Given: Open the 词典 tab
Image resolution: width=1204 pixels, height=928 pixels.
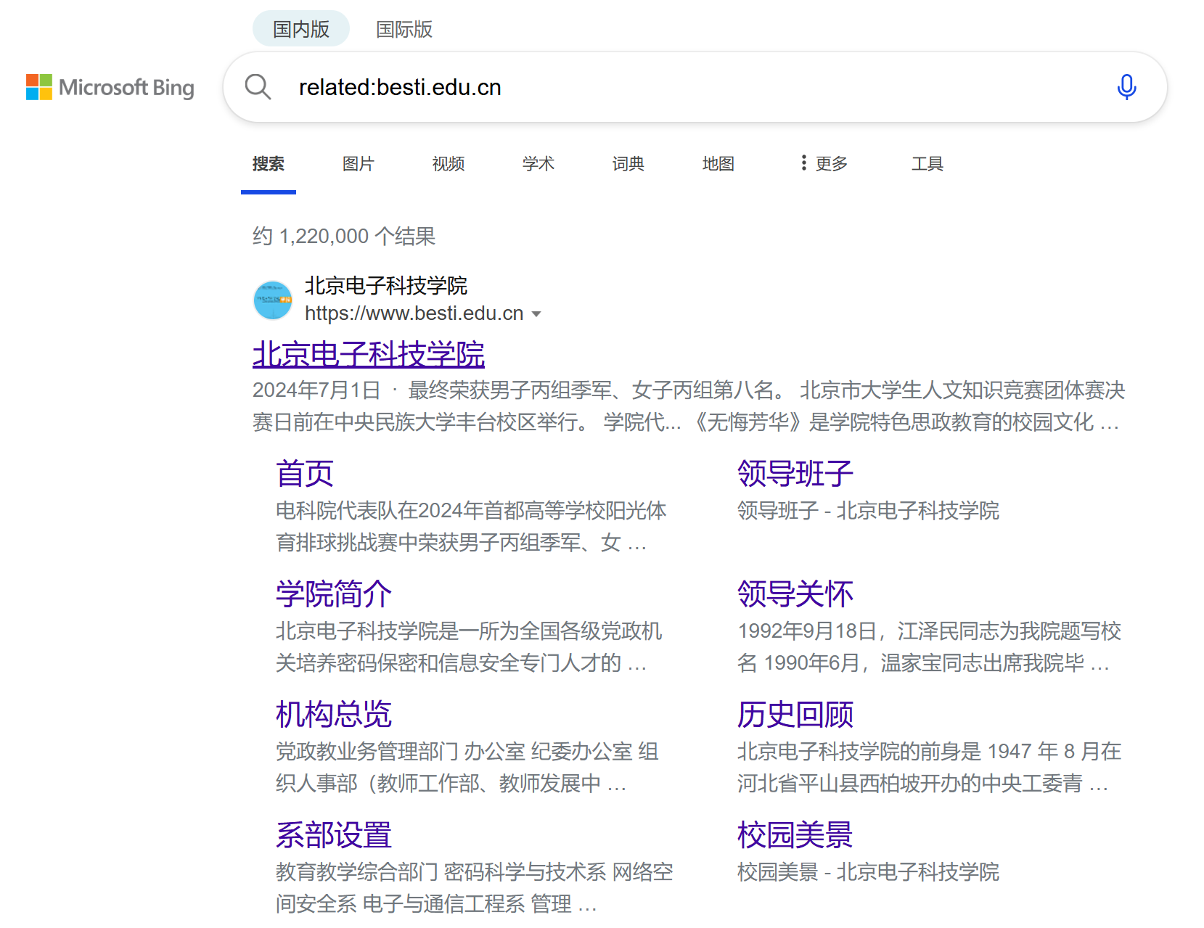Looking at the screenshot, I should pyautogui.click(x=628, y=164).
